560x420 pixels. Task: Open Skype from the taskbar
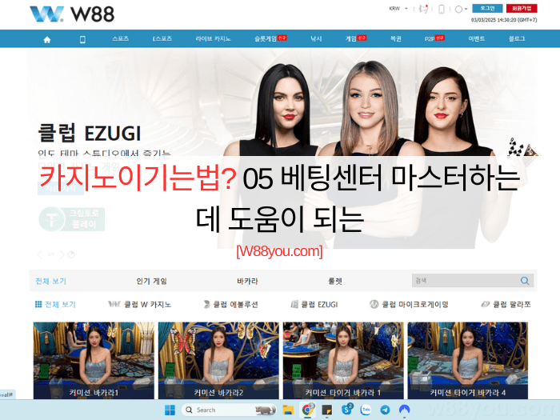(346, 410)
